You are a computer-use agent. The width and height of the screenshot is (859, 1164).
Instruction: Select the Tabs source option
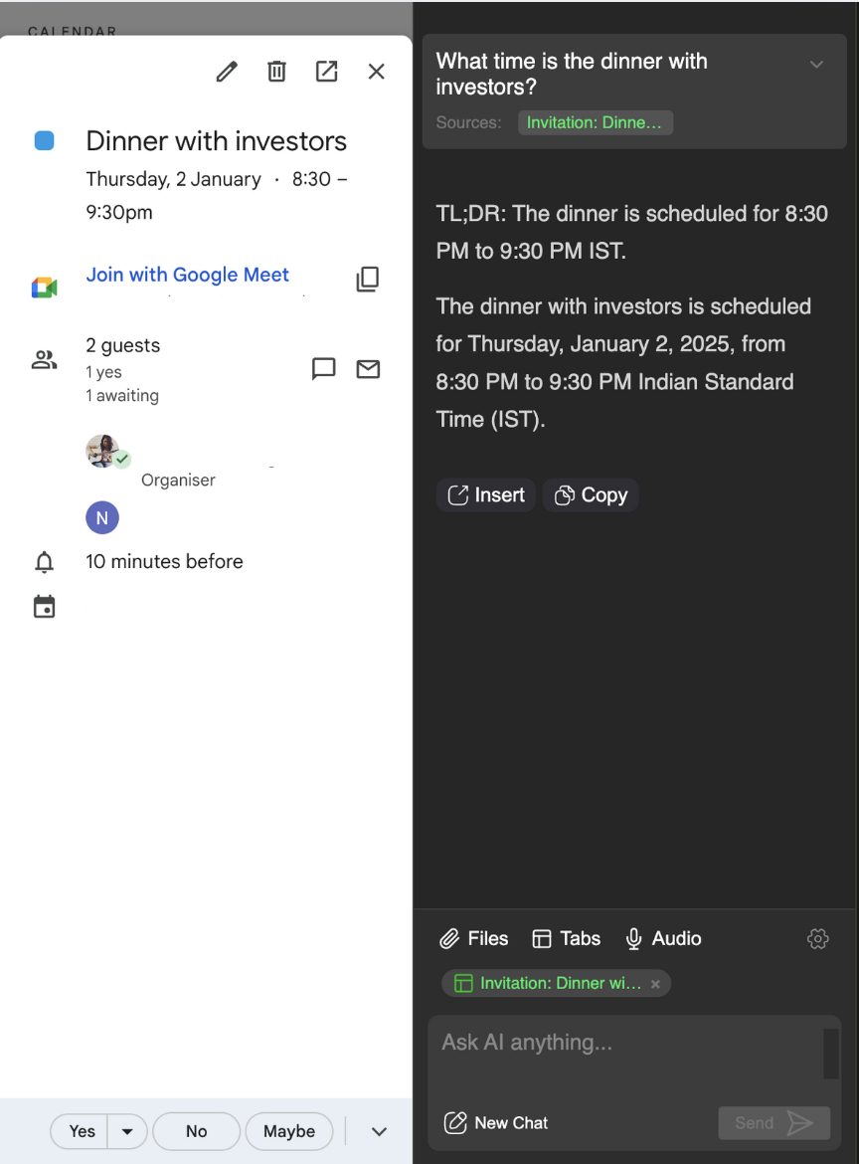567,938
